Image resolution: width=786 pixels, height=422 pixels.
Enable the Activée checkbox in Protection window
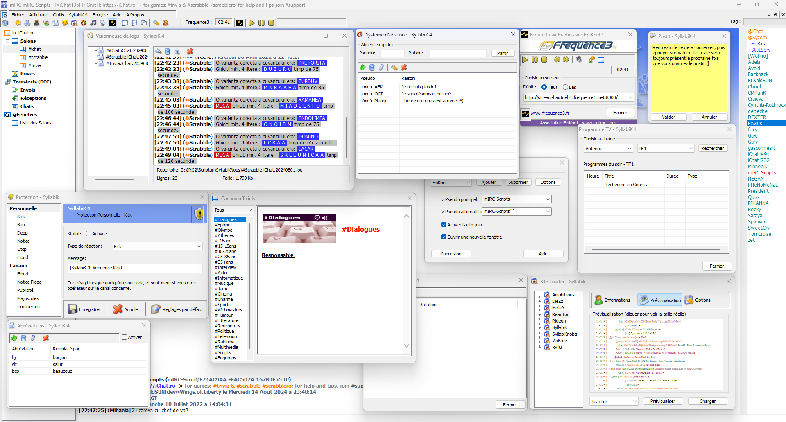tap(88, 234)
